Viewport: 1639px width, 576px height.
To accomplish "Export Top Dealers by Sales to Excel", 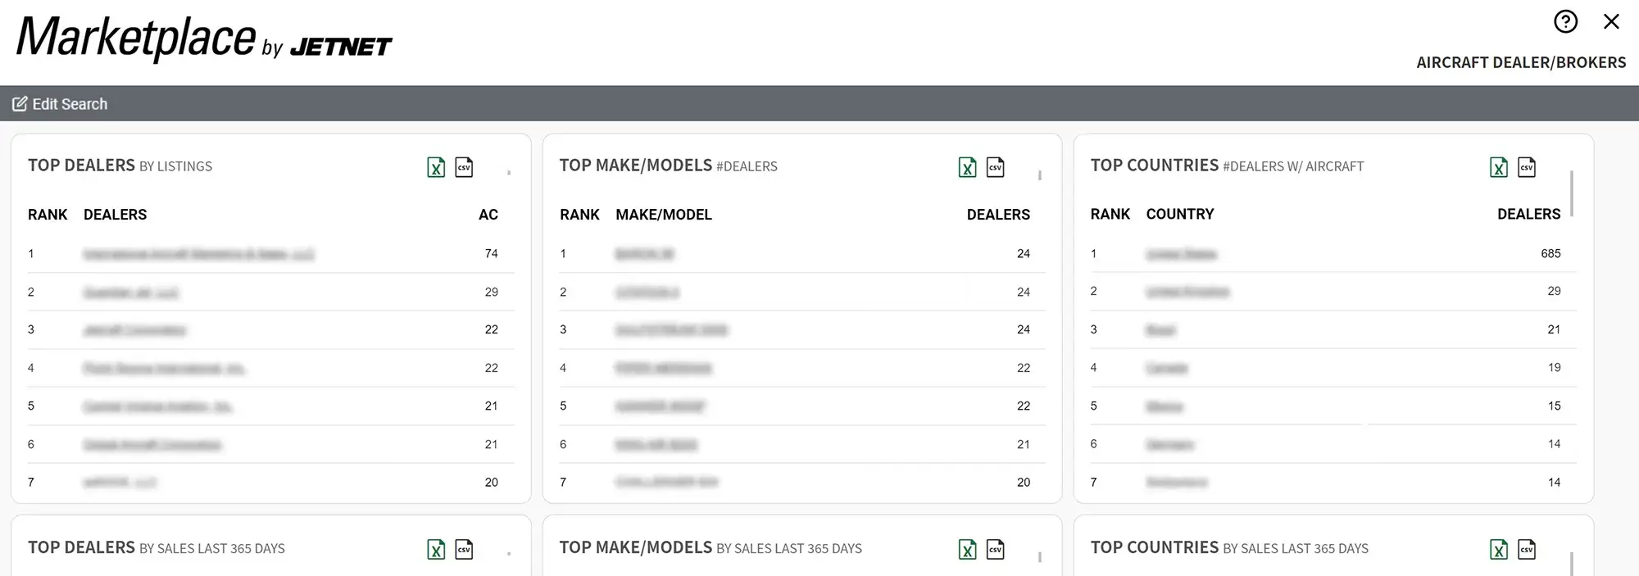I will click(x=436, y=549).
